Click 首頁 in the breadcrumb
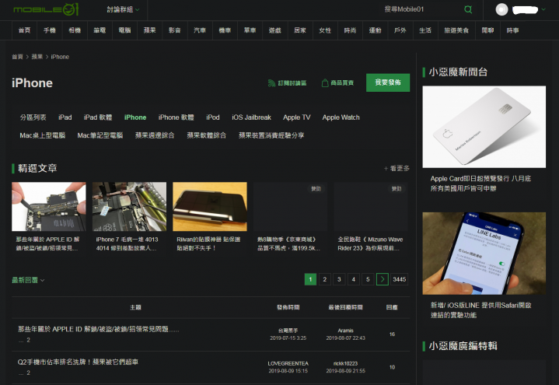Viewport: 559px width, 385px height. pos(17,57)
